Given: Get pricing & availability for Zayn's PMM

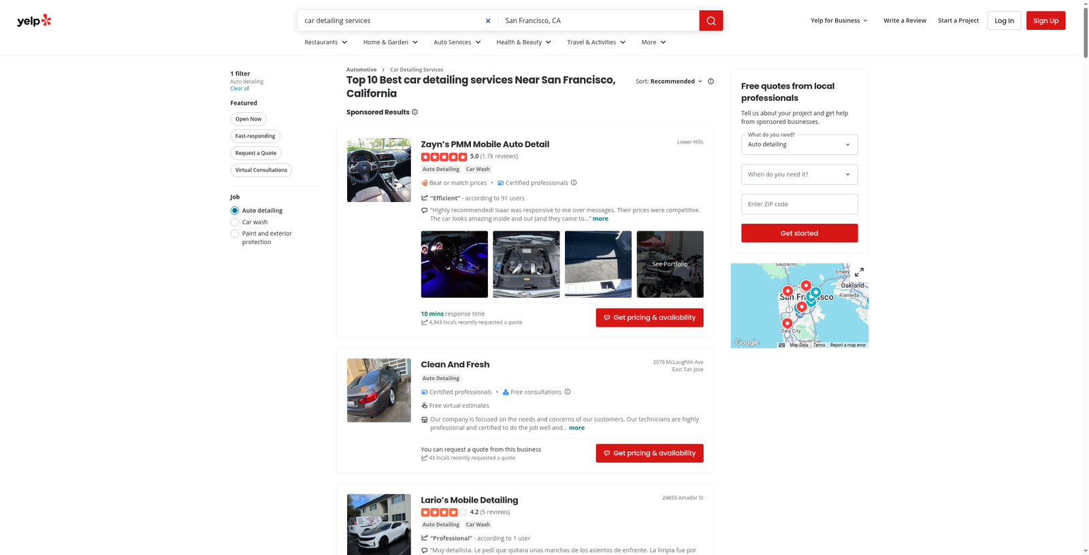Looking at the screenshot, I should [x=649, y=318].
